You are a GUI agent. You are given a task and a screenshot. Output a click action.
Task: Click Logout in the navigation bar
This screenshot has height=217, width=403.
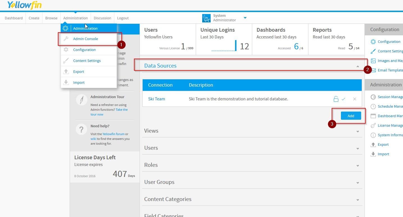123,18
